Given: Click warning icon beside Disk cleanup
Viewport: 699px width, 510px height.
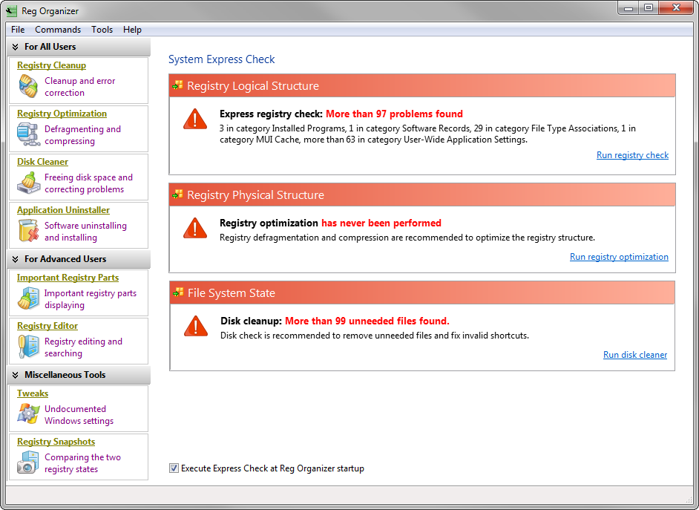Looking at the screenshot, I should pyautogui.click(x=196, y=326).
